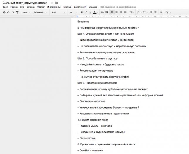Click the line '– Рекомендации по структуре'
The height and width of the screenshot is (154, 189).
(x=95, y=71)
